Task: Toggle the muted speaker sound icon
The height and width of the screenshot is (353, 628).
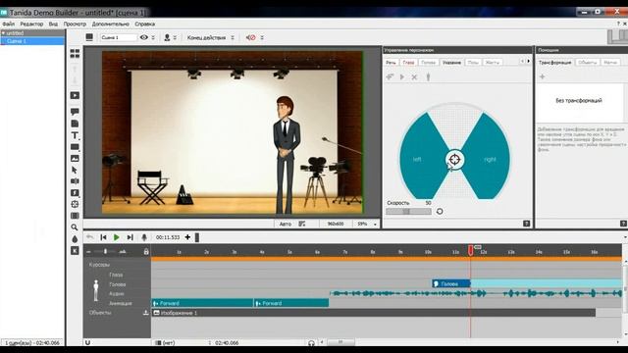Action: pos(251,37)
